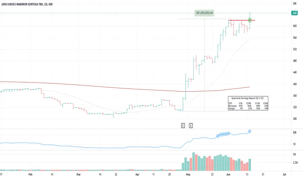
Task: Open the Quarterly Earnings Report table
Action: click(x=248, y=103)
